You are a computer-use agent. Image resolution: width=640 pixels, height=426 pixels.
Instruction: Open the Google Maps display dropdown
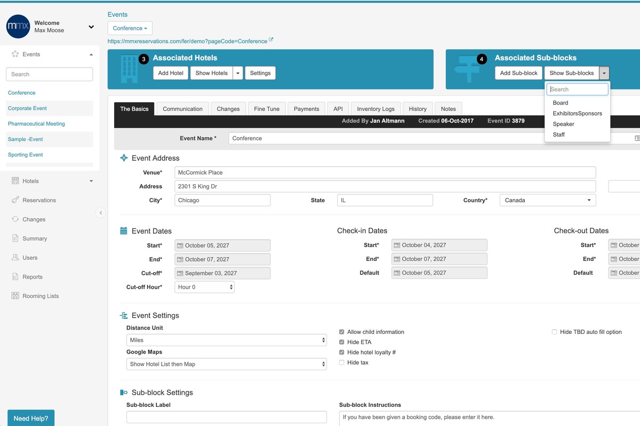click(226, 364)
